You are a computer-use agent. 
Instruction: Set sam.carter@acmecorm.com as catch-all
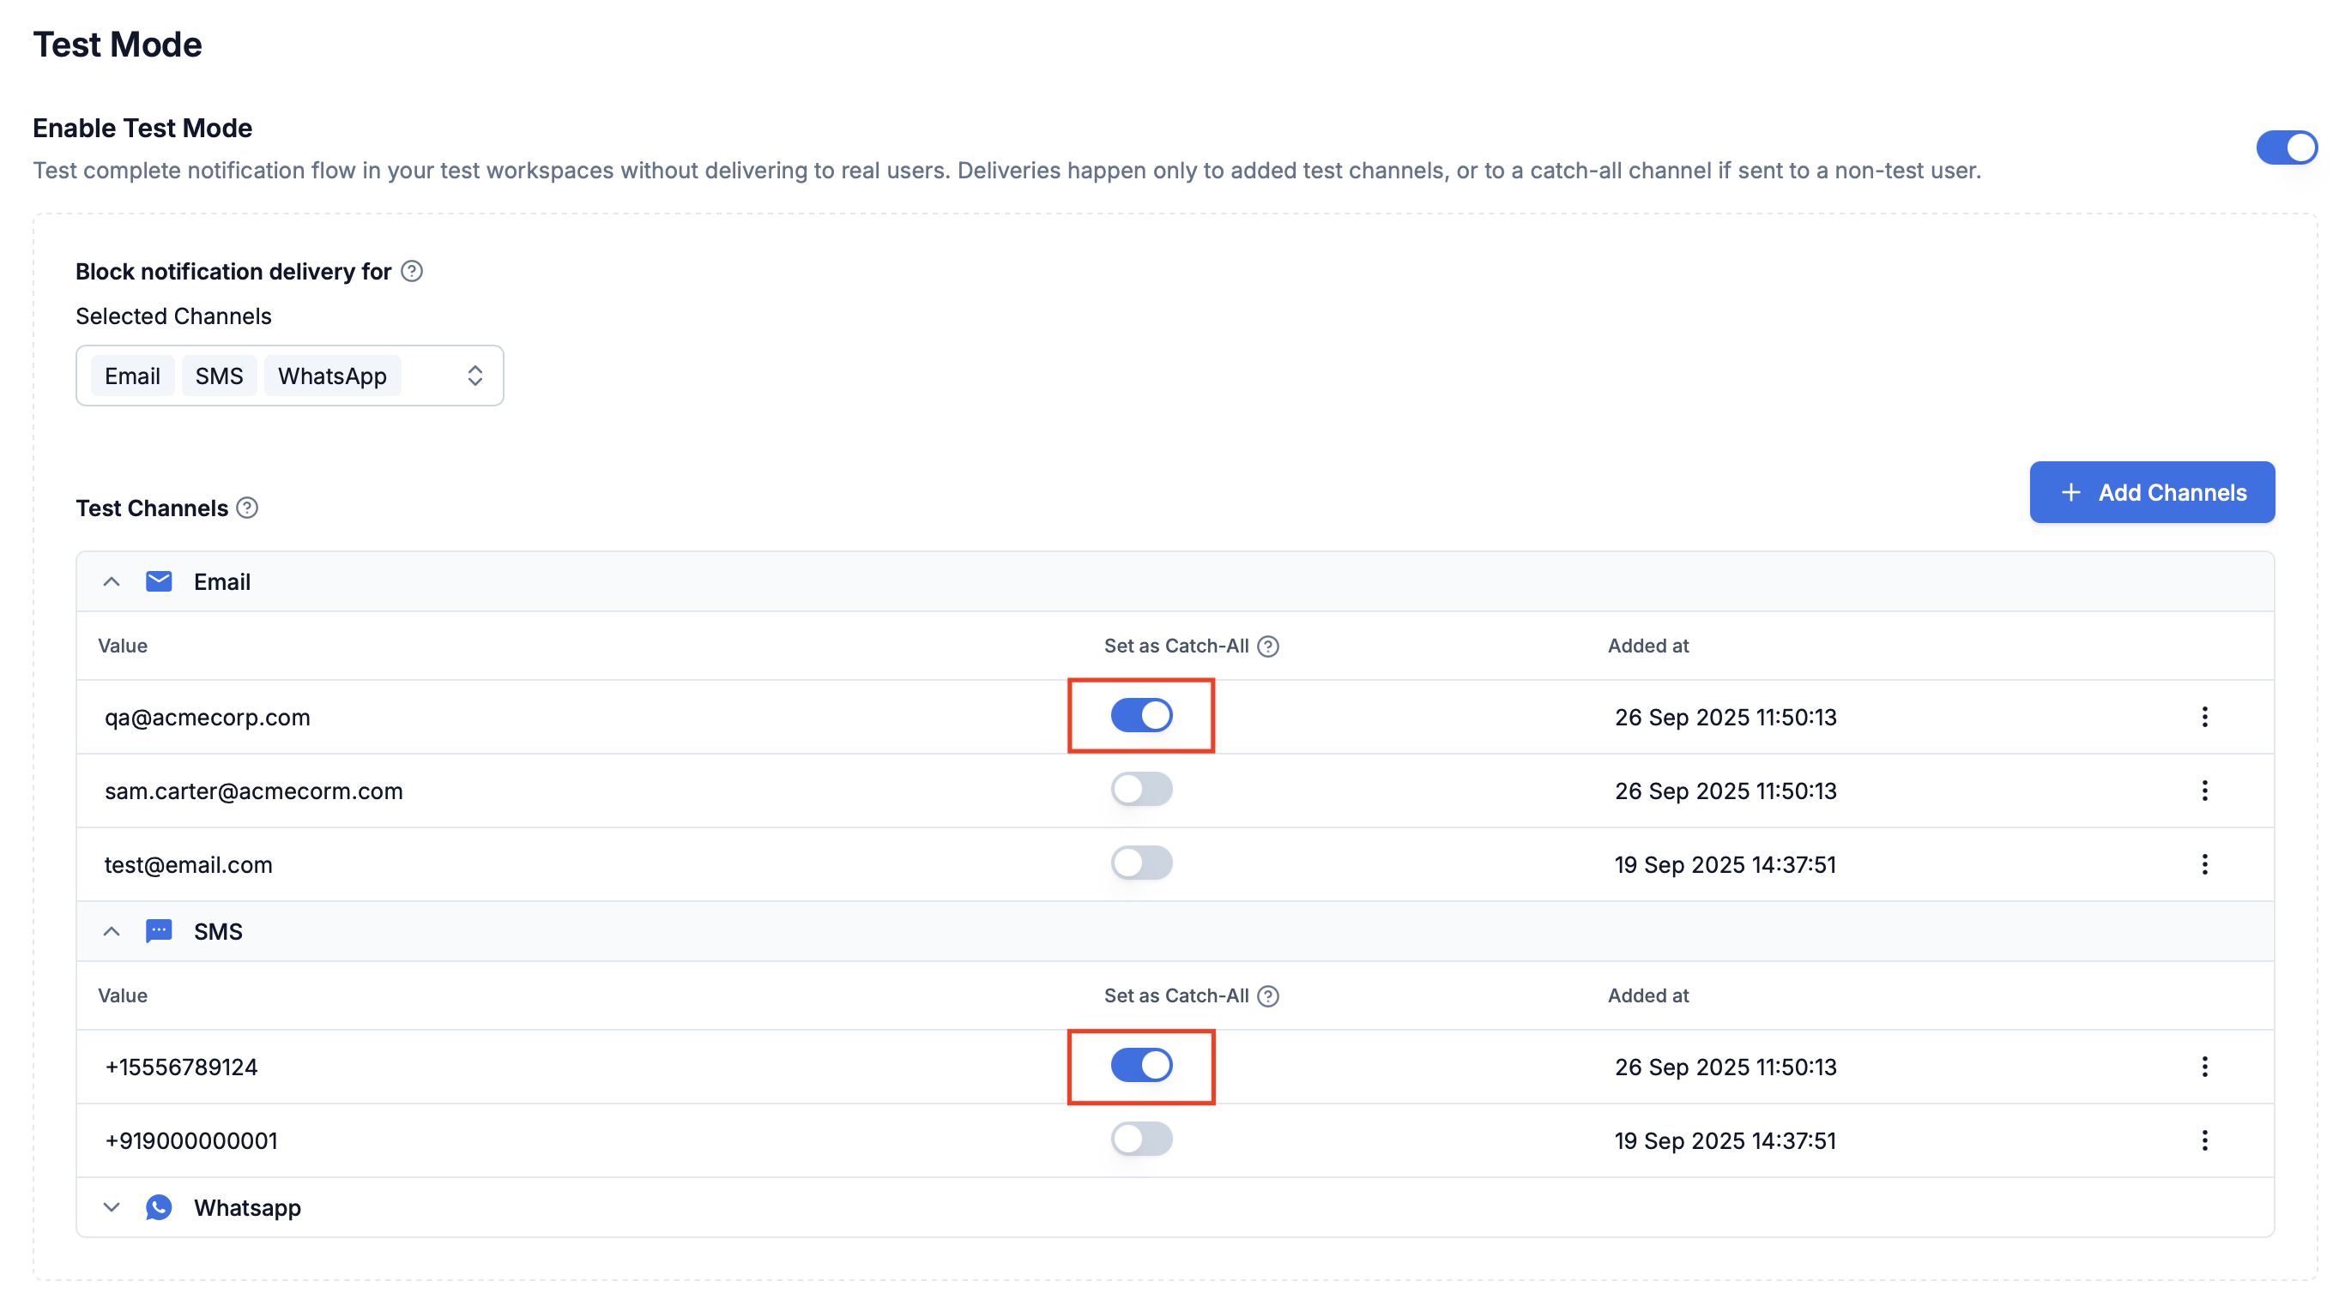point(1141,790)
